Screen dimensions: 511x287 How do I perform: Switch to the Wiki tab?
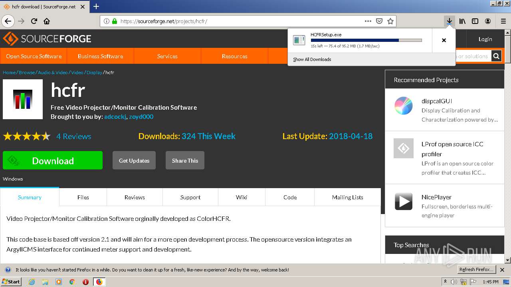(242, 197)
